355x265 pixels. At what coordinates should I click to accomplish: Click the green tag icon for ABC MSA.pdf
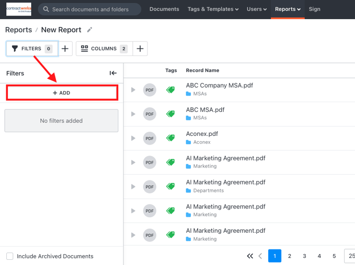pos(171,114)
